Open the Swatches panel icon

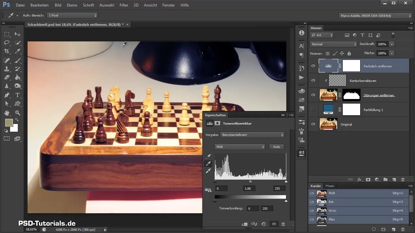[x=302, y=100]
